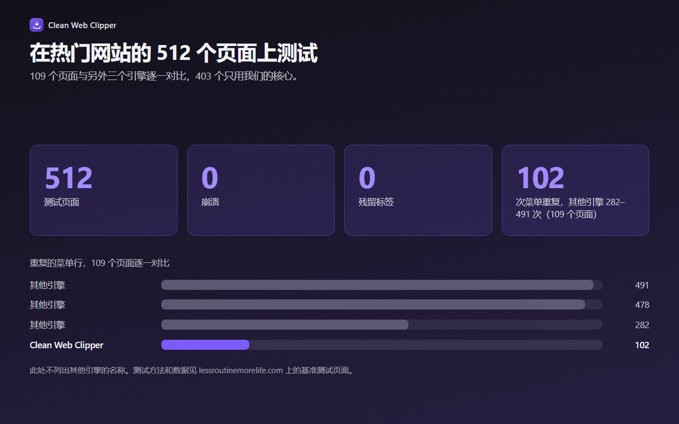This screenshot has height=424, width=679.
Task: Click the 512 number in 测试页面 card
Action: point(68,178)
